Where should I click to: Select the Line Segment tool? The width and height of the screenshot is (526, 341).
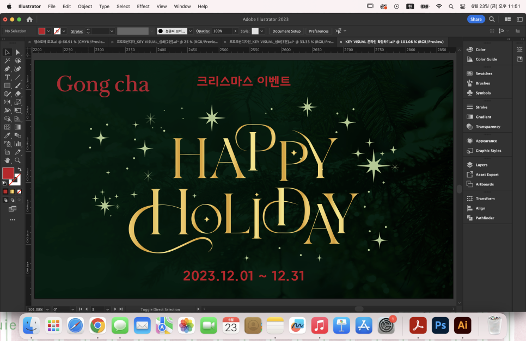tap(18, 77)
